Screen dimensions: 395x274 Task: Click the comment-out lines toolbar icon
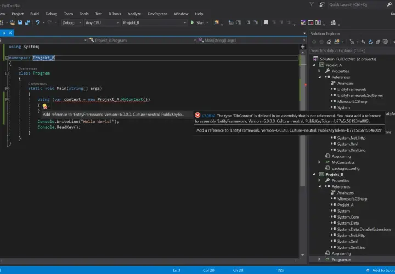pyautogui.click(x=249, y=22)
